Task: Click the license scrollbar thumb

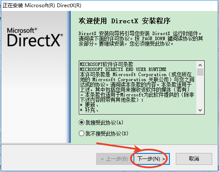Action: [x=200, y=72]
